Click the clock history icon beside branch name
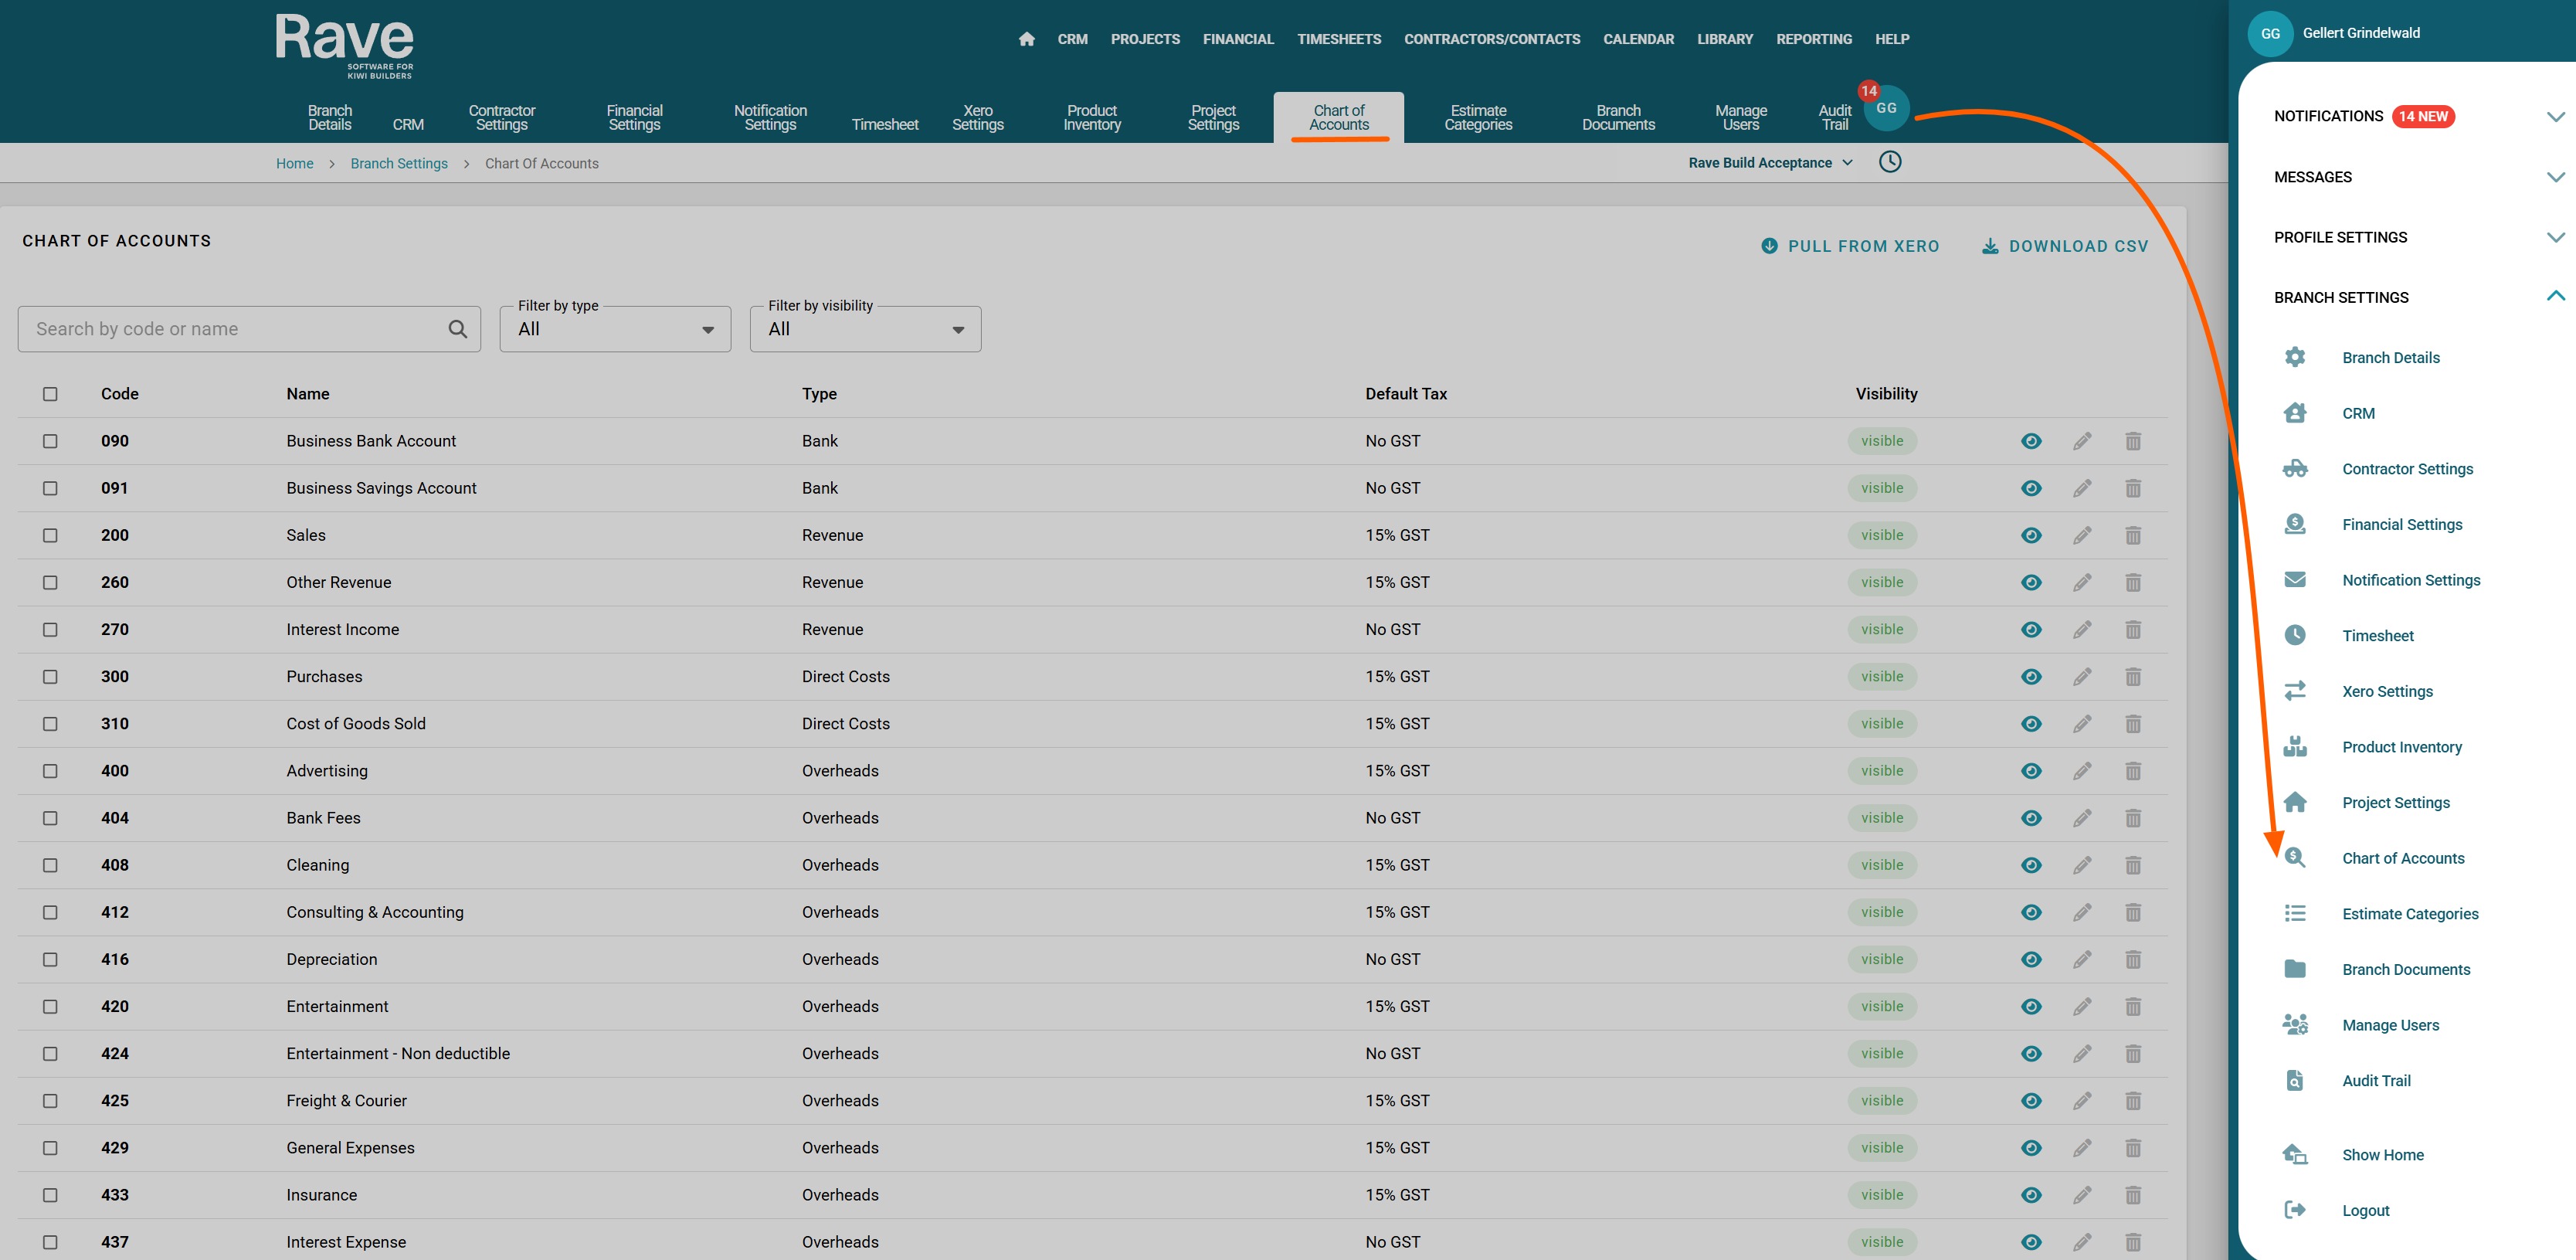This screenshot has height=1260, width=2576. (1889, 162)
